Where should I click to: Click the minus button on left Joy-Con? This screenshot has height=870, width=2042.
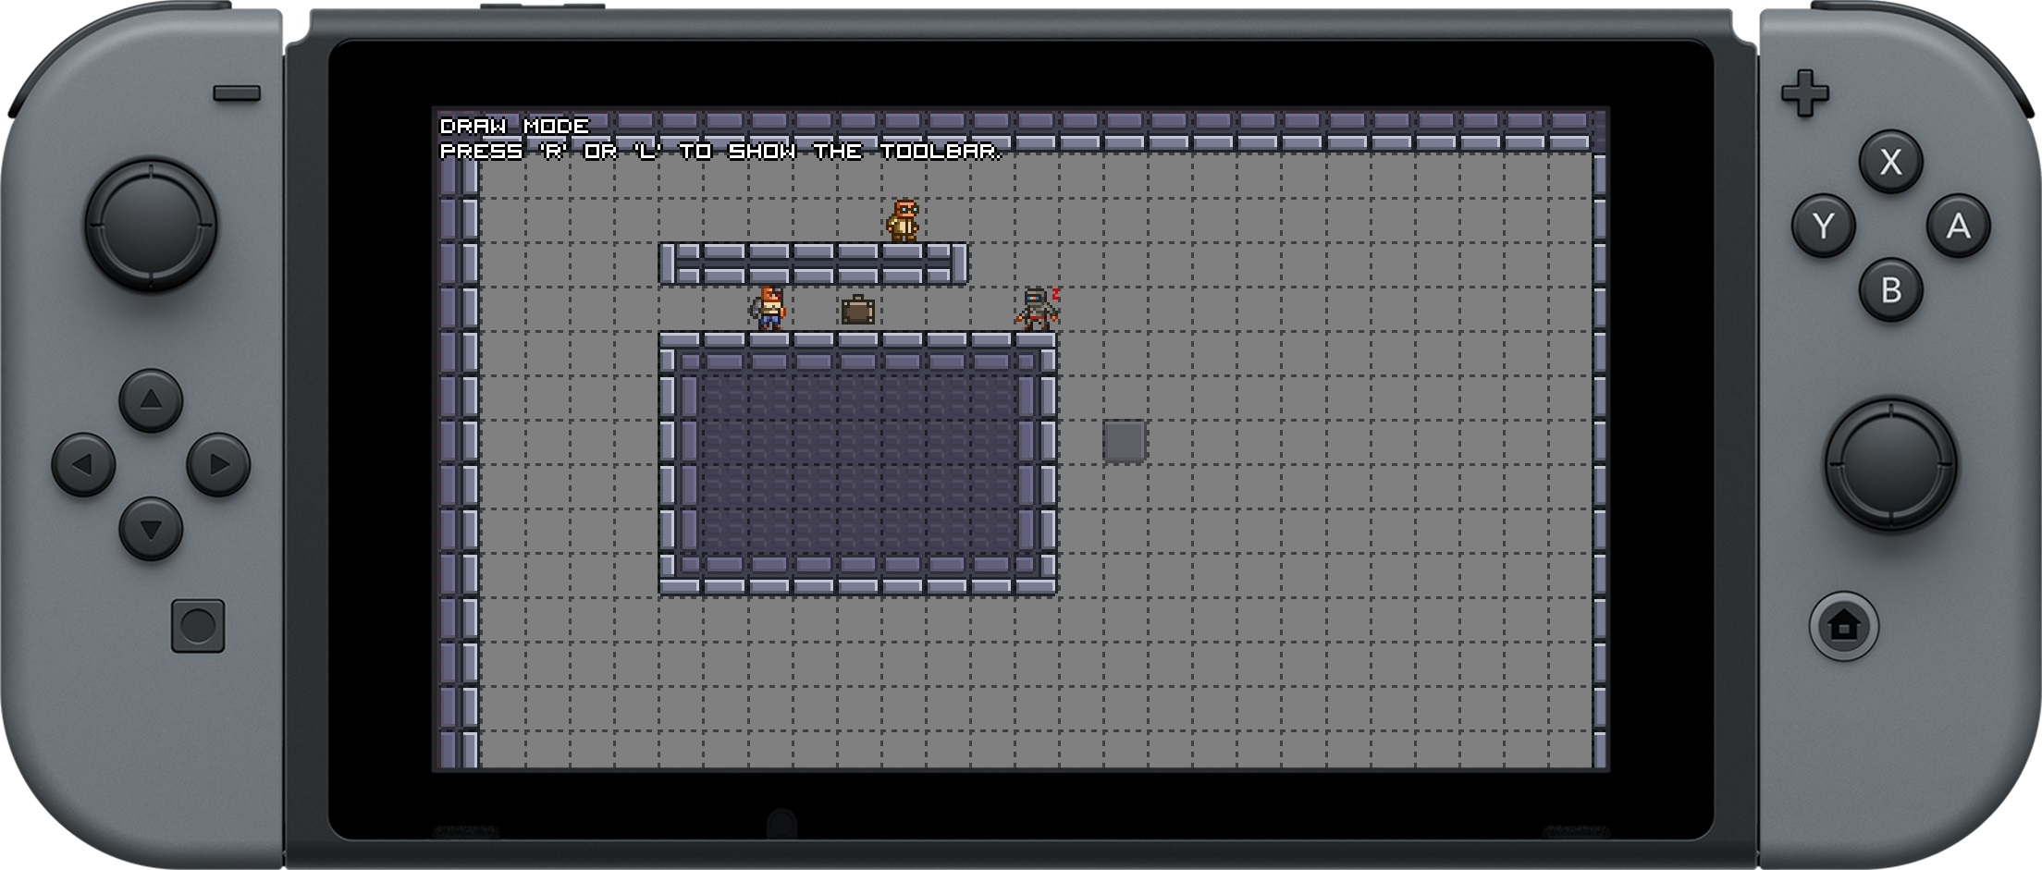click(237, 93)
